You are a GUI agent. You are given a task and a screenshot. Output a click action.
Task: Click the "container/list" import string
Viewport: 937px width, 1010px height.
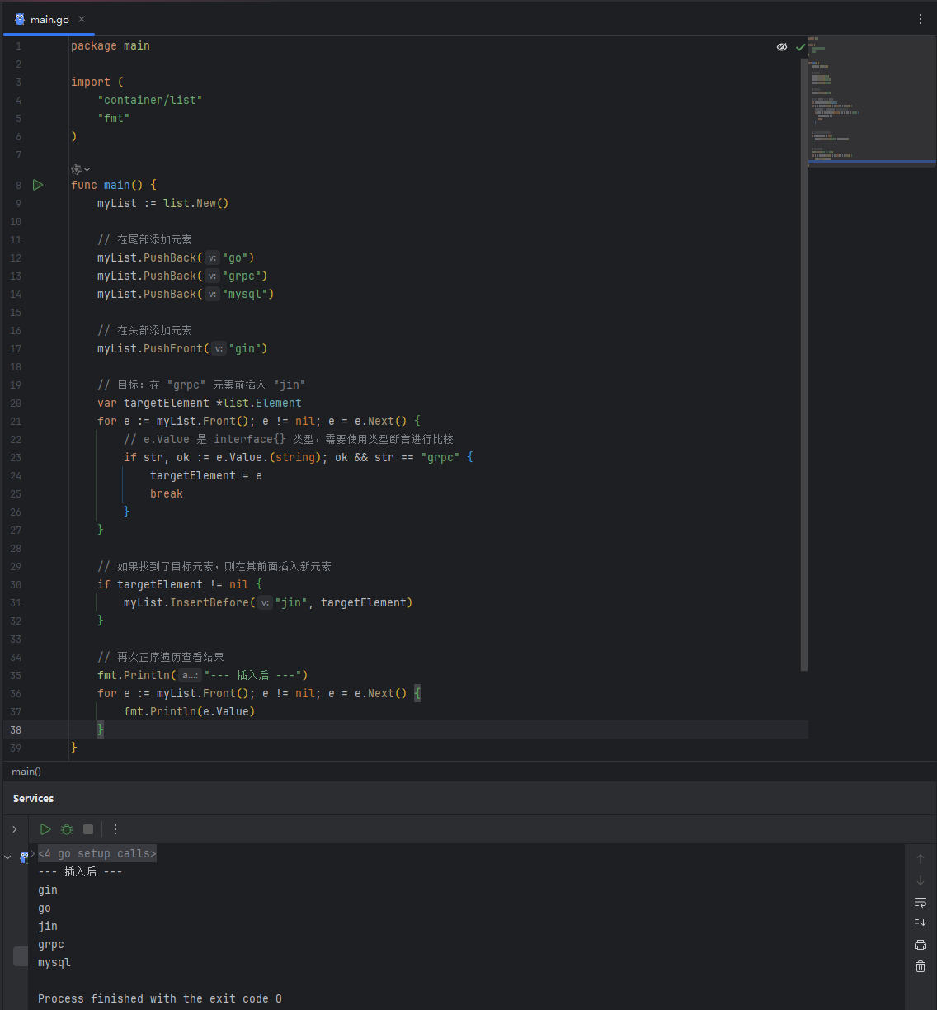point(150,100)
